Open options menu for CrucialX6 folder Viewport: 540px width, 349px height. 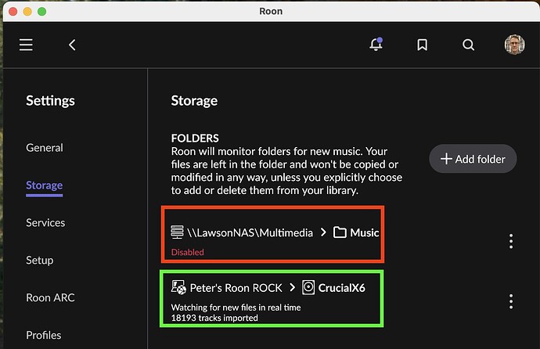511,301
